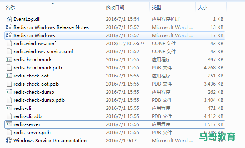This screenshot has width=245, height=148.
Task: Click the redis-check-dump application icon
Action: [x=9, y=92]
